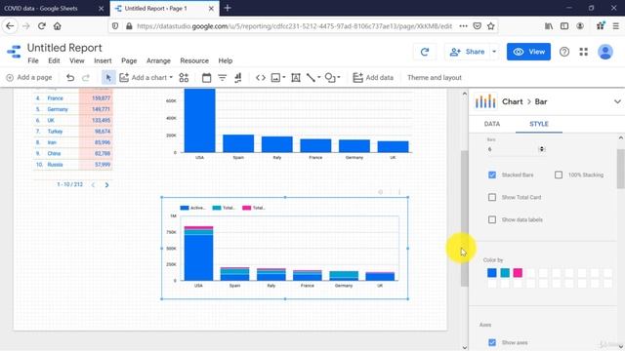Click the Turkey row in table

coord(73,132)
